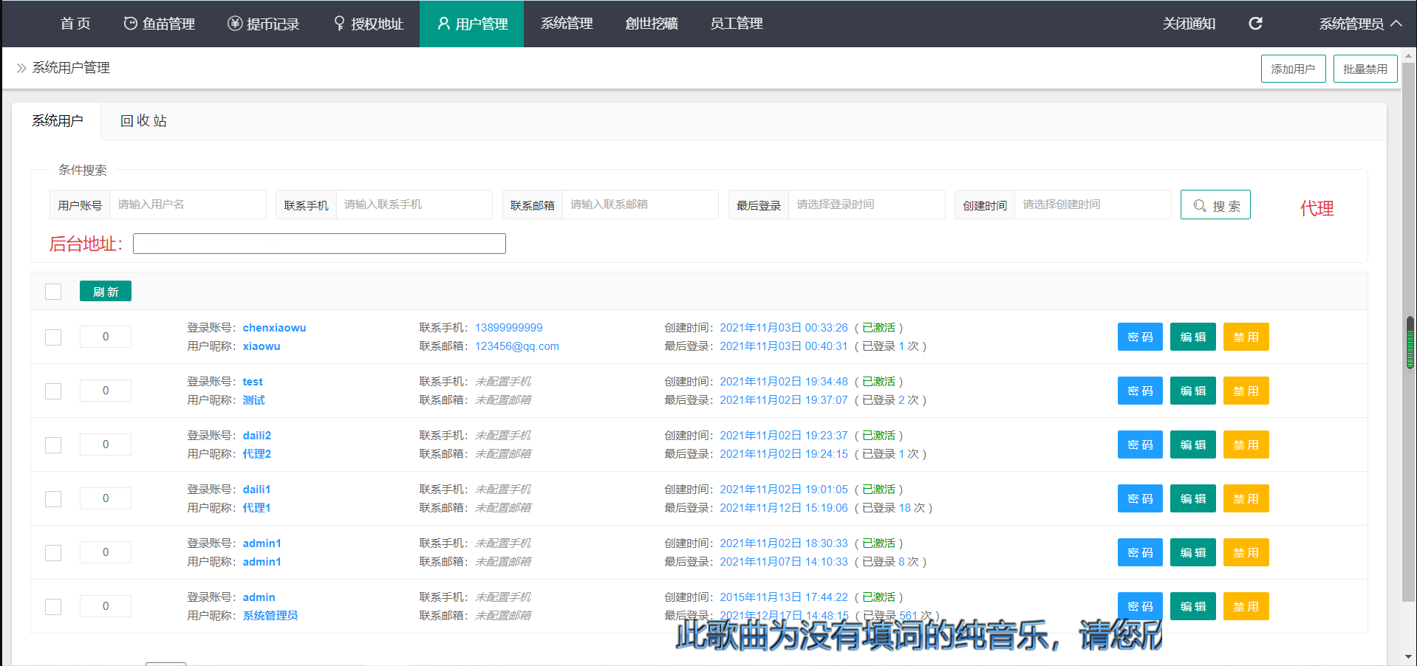The image size is (1417, 666).
Task: Tick the checkbox for chenxiaowu row
Action: 53,337
